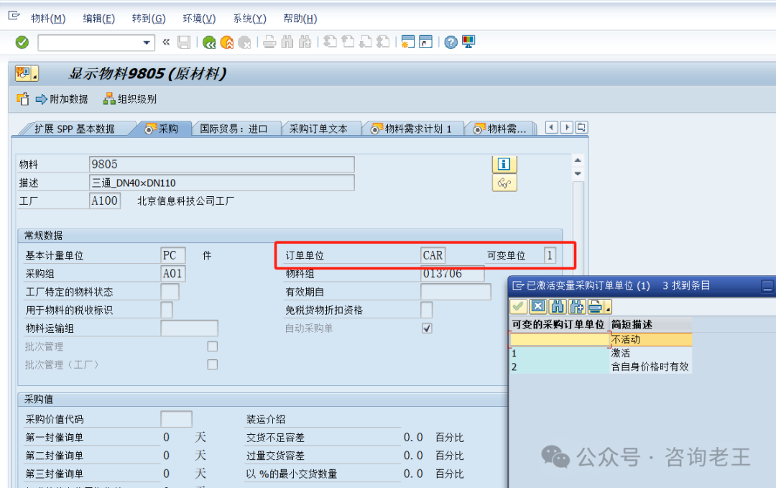776x488 pixels.
Task: Toggle the 自动采购单 checkbox
Action: coord(427,328)
